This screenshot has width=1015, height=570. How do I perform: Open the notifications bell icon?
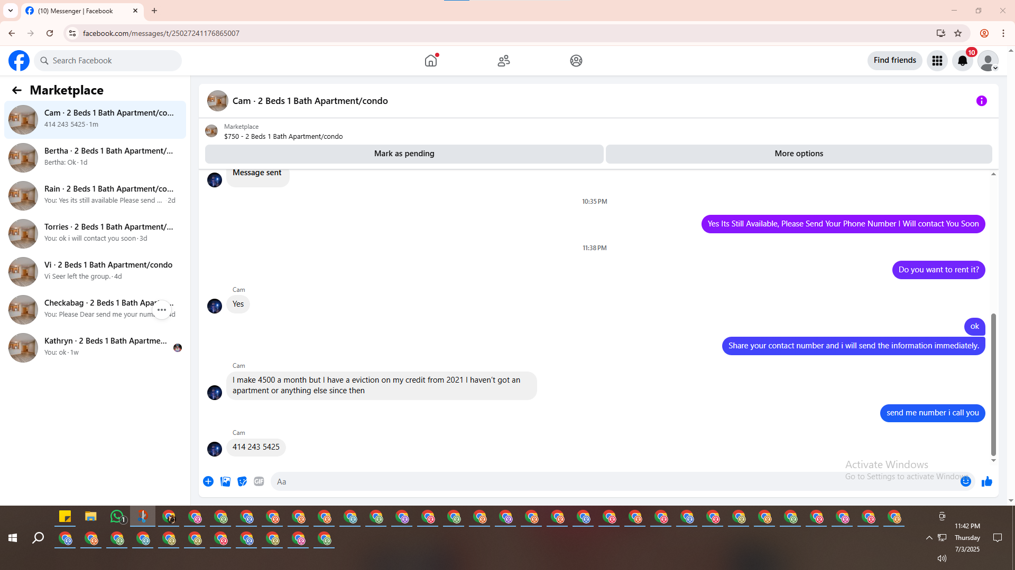962,61
